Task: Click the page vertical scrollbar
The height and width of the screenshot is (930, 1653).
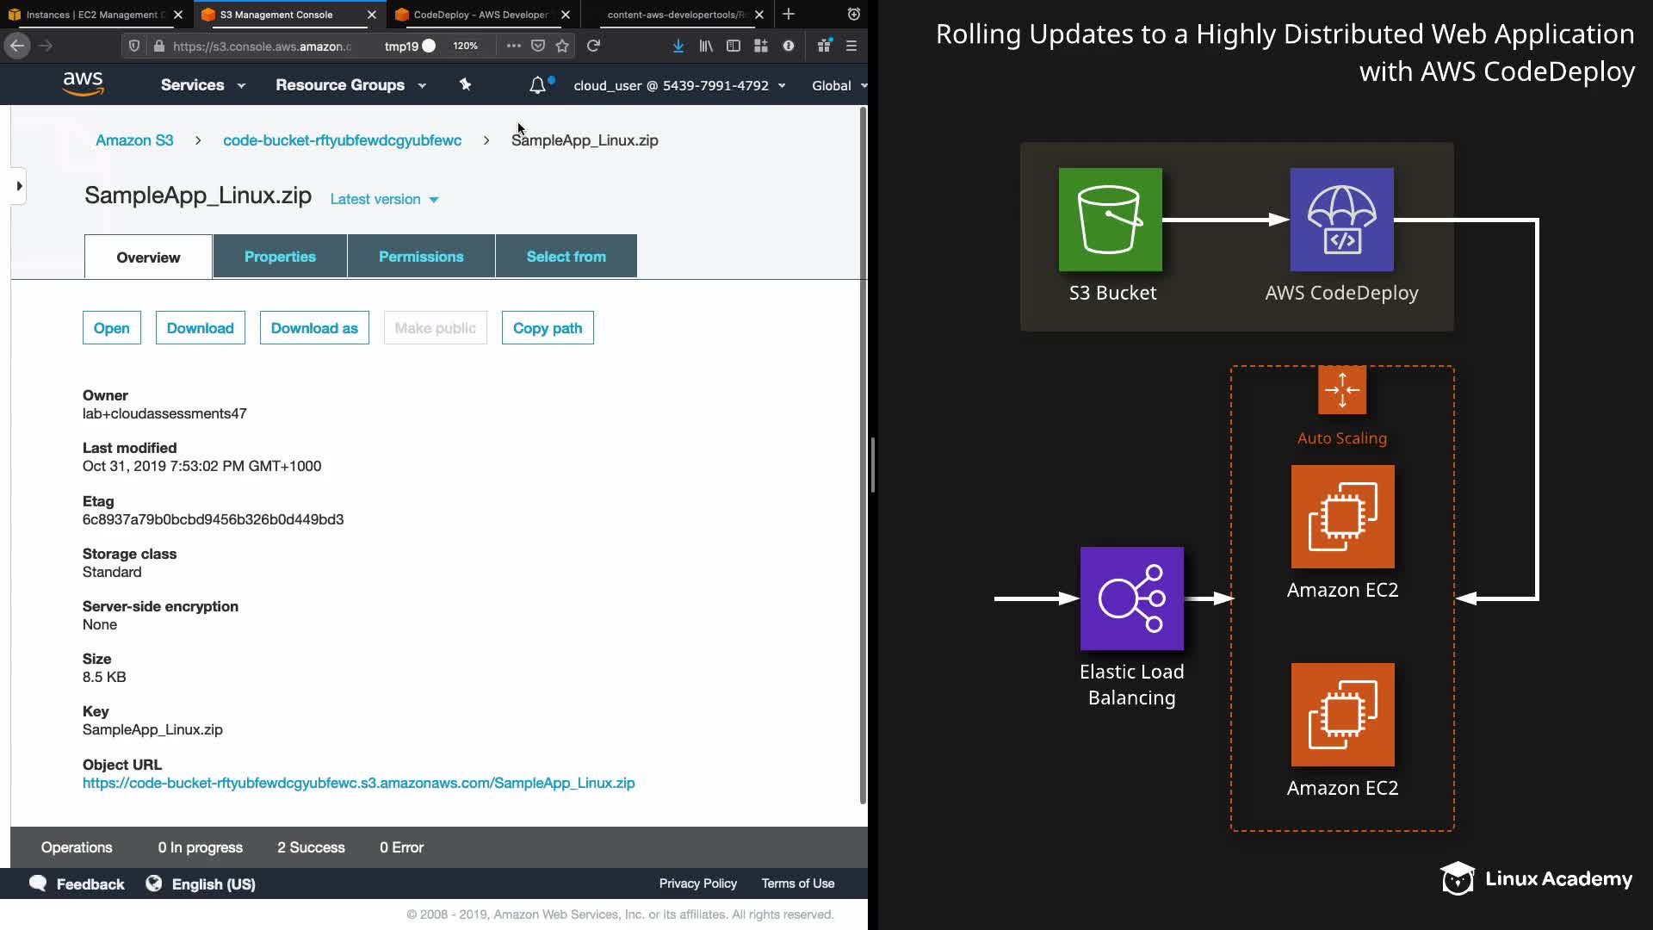Action: coord(863,456)
